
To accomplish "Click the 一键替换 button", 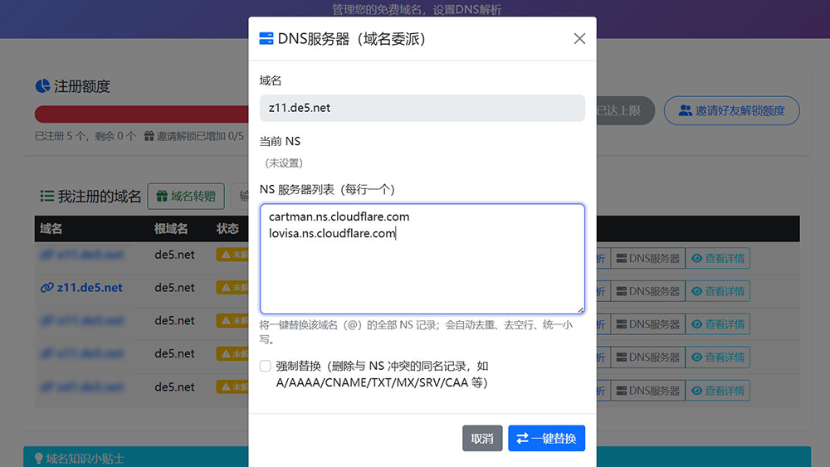I will 546,438.
